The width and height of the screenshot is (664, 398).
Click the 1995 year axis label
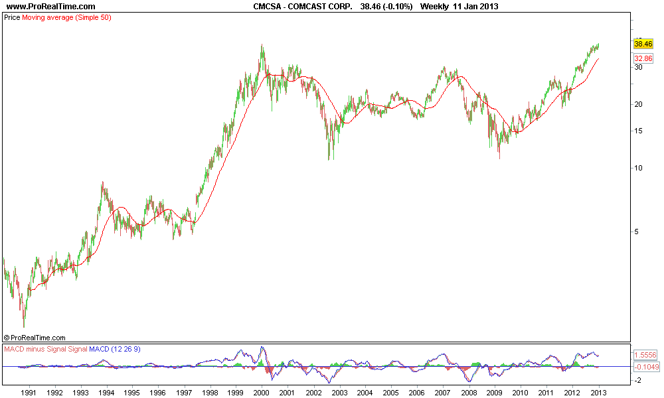(x=132, y=393)
